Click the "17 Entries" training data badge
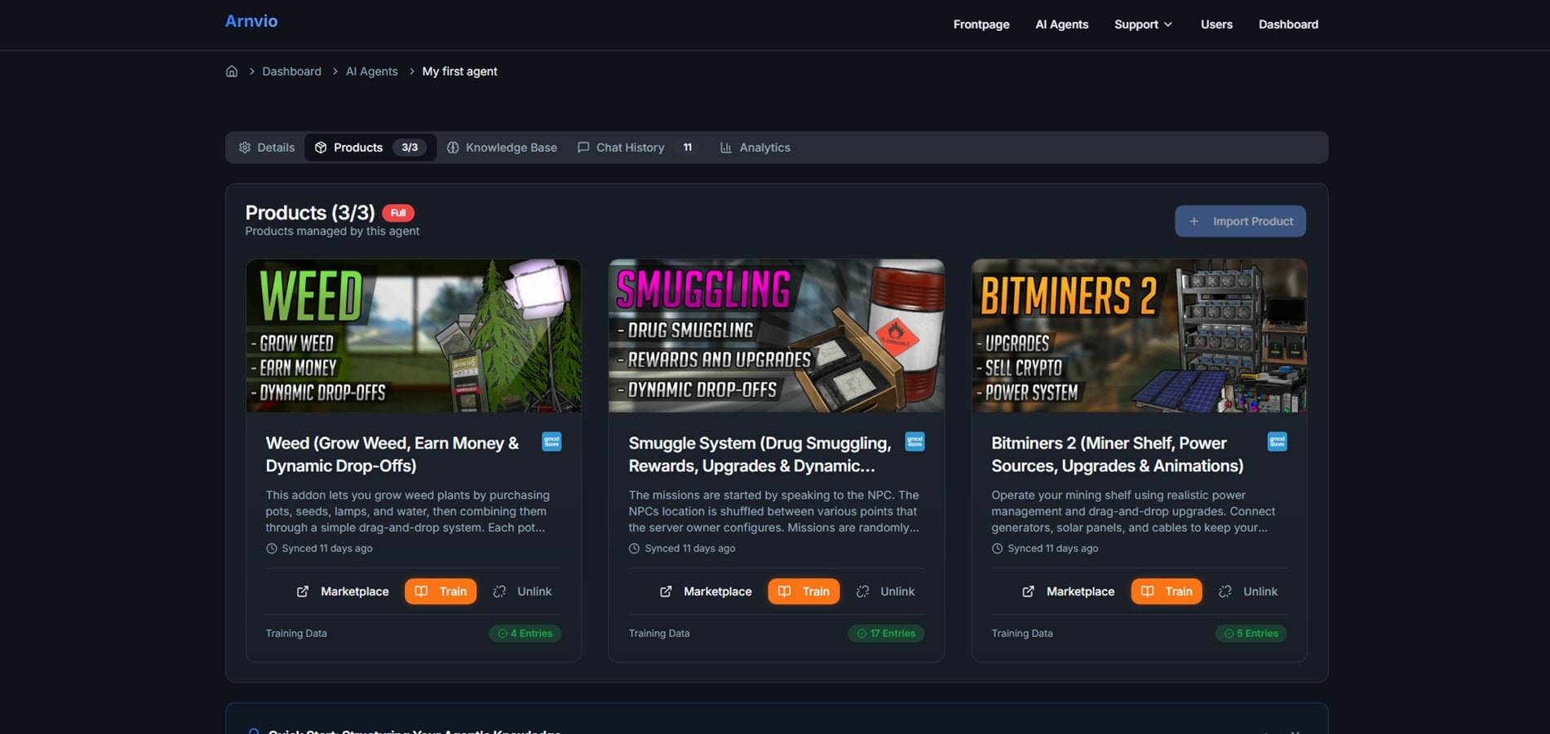This screenshot has width=1550, height=734. tap(886, 634)
